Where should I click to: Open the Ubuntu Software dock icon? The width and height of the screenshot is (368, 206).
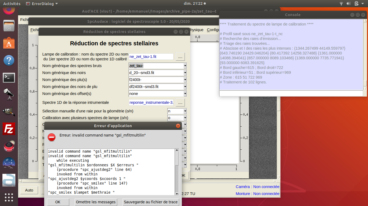pyautogui.click(x=9, y=43)
